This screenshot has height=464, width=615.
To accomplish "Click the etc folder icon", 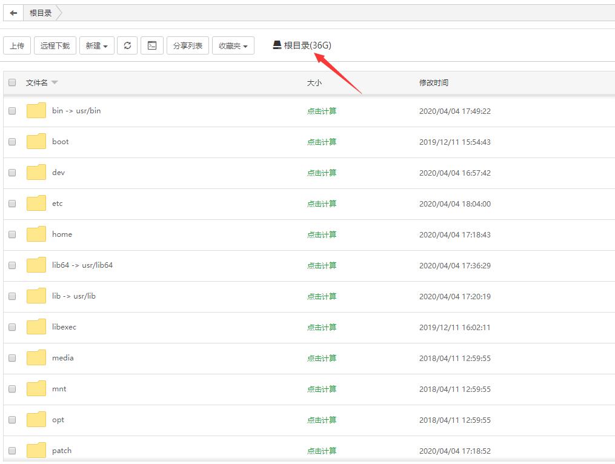I will pos(36,203).
